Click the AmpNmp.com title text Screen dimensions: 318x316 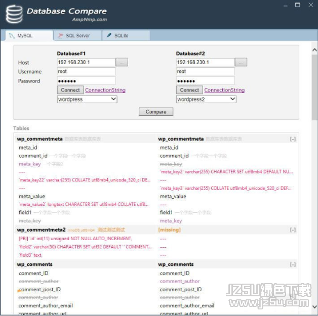point(90,19)
